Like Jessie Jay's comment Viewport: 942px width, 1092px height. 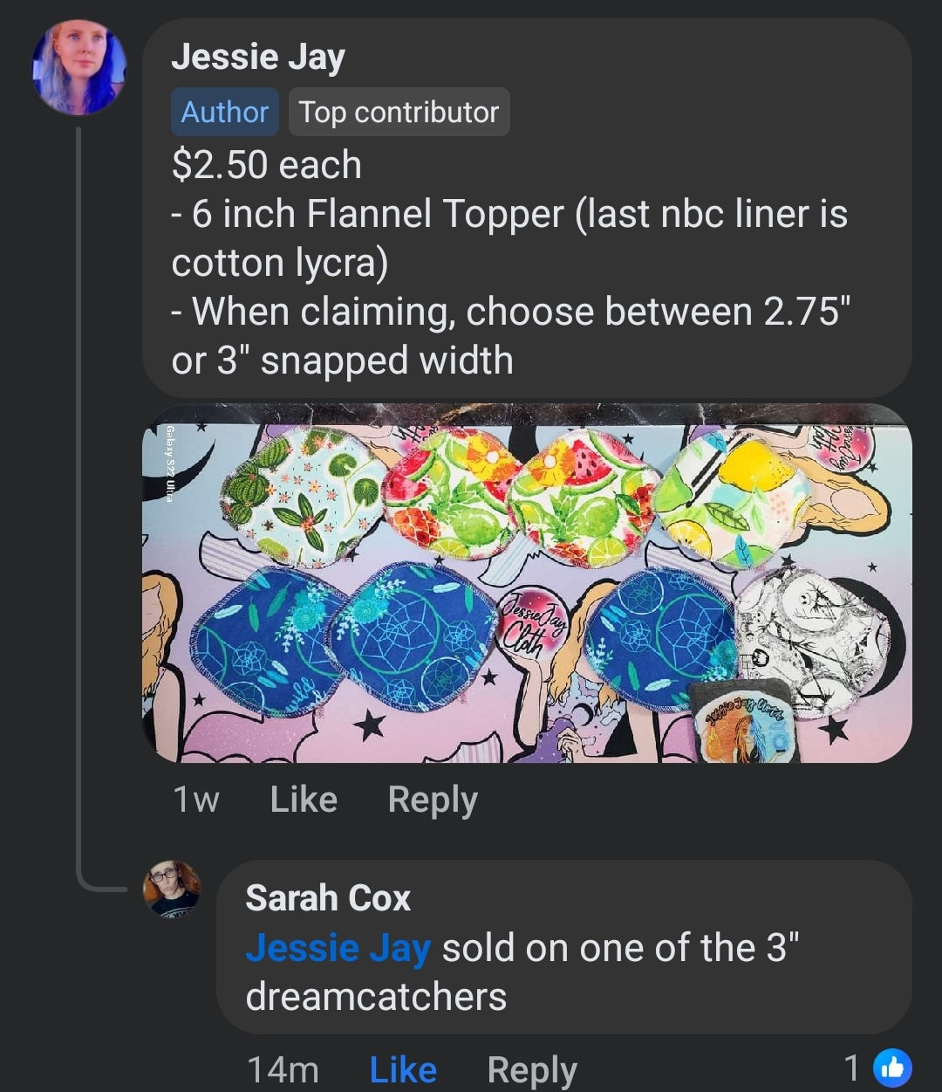303,799
